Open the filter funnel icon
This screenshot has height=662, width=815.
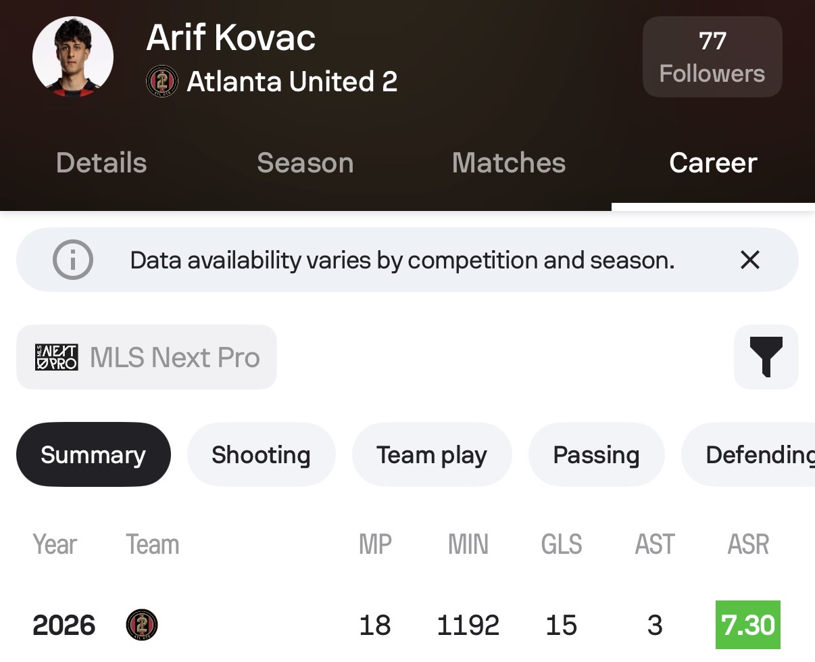point(766,357)
